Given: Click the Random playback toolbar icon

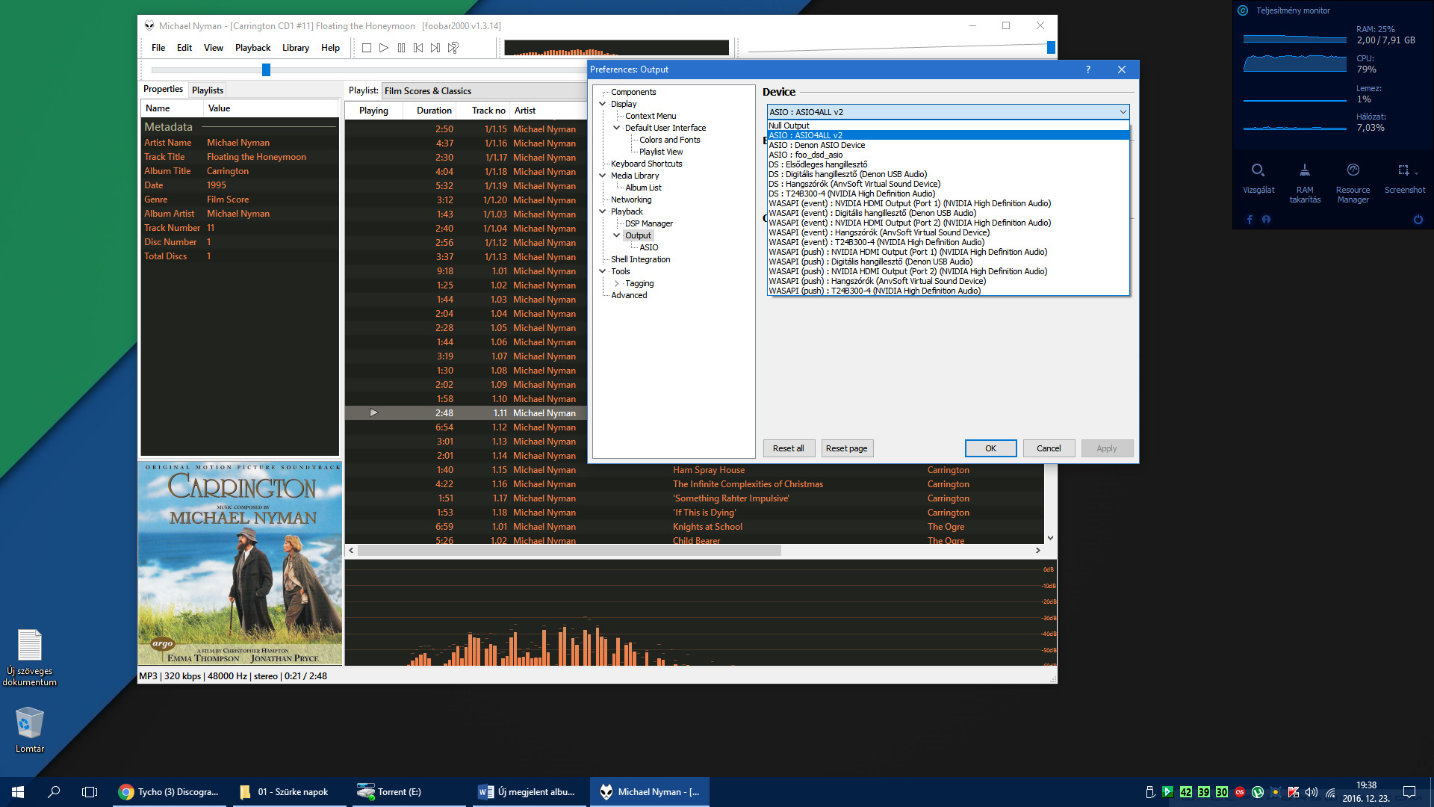Looking at the screenshot, I should coord(453,48).
